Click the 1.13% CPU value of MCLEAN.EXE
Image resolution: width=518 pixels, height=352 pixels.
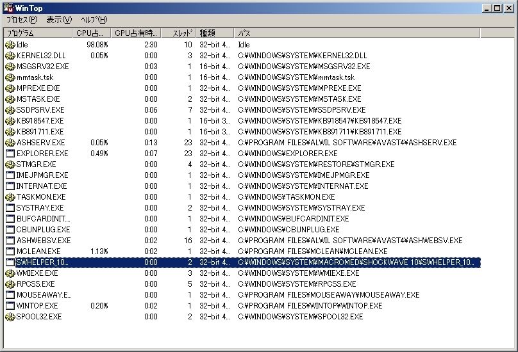click(x=99, y=252)
